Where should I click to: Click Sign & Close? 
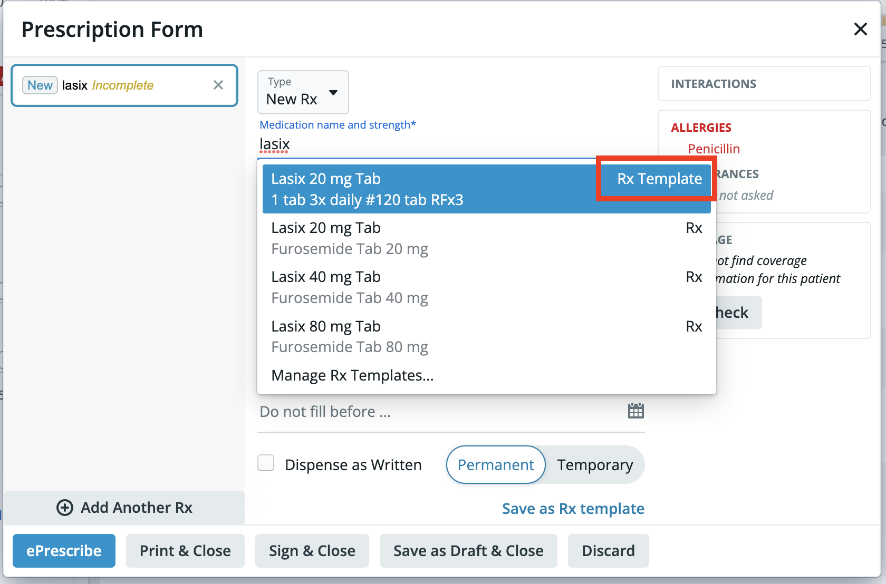coord(312,550)
